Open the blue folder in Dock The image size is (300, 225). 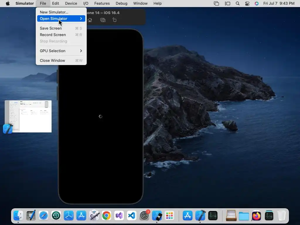click(244, 216)
